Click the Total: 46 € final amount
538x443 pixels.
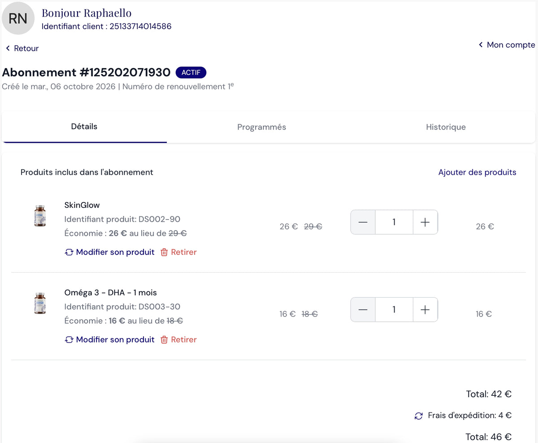point(489,437)
